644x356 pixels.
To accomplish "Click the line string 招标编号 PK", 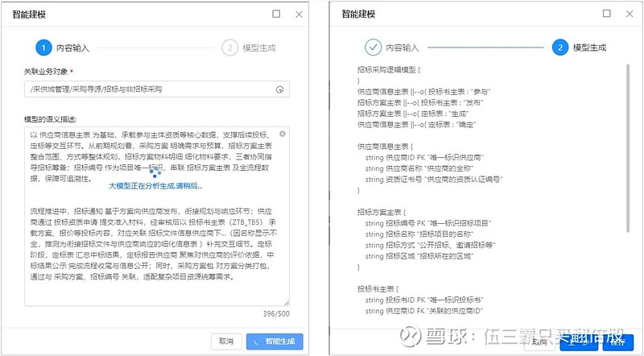I will point(428,223).
